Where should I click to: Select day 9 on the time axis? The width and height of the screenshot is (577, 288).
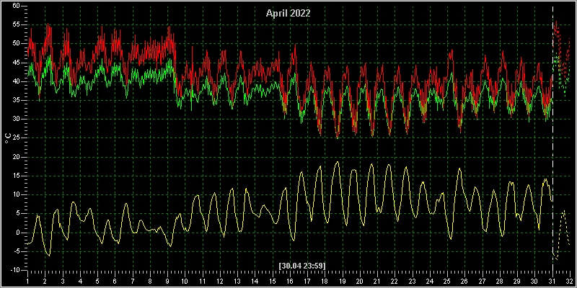pyautogui.click(x=167, y=280)
